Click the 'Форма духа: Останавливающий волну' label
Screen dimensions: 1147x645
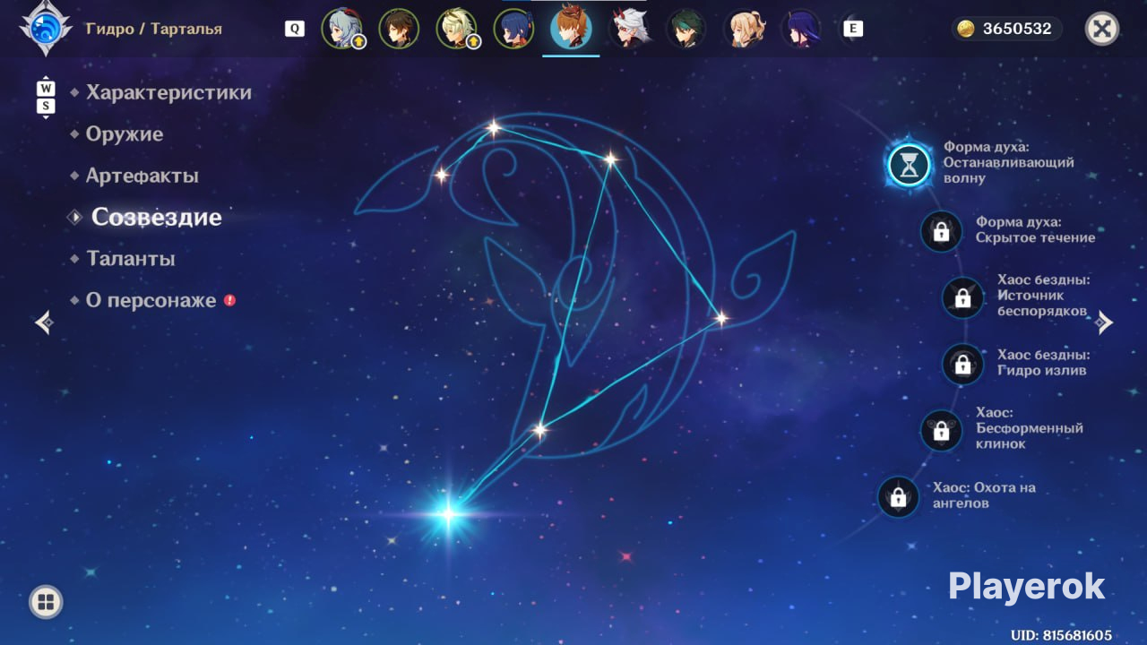(x=1008, y=162)
